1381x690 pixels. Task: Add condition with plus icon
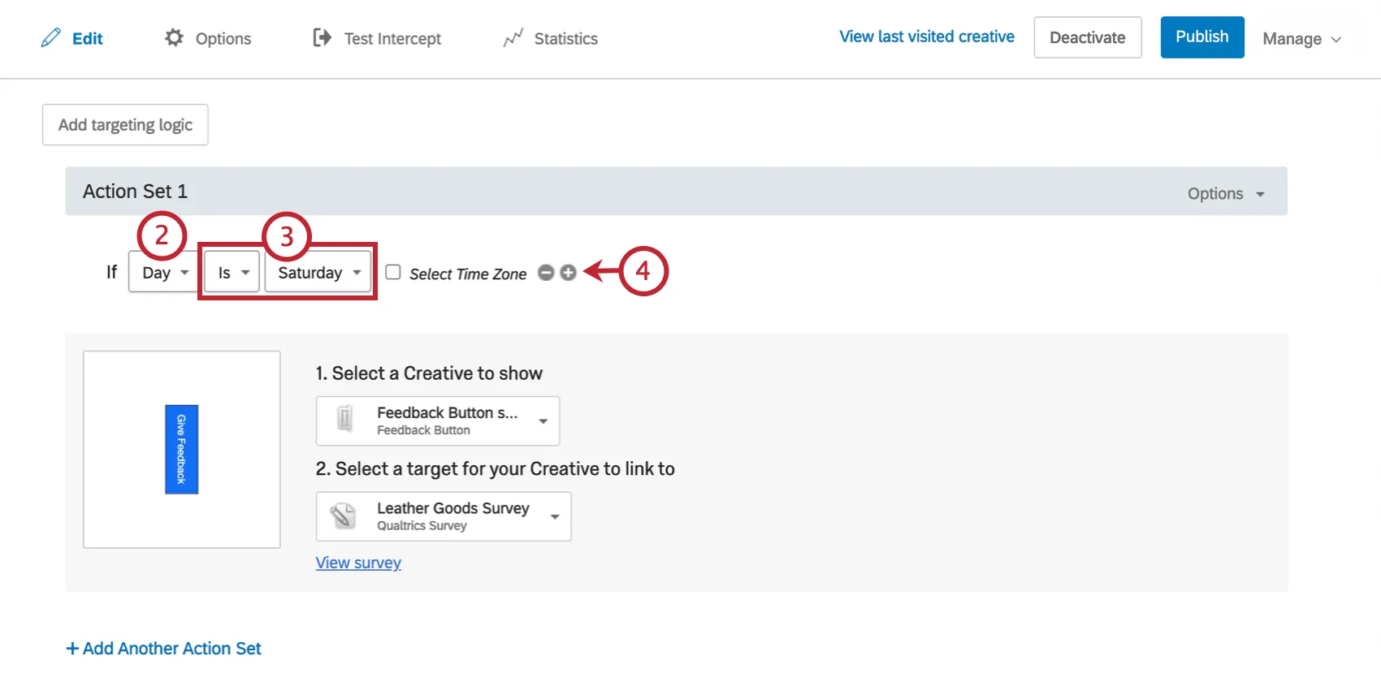[569, 273]
